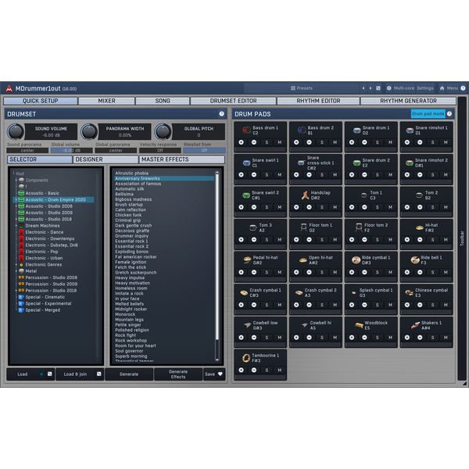
Task: Switch to the Mixer tab
Action: tap(106, 101)
